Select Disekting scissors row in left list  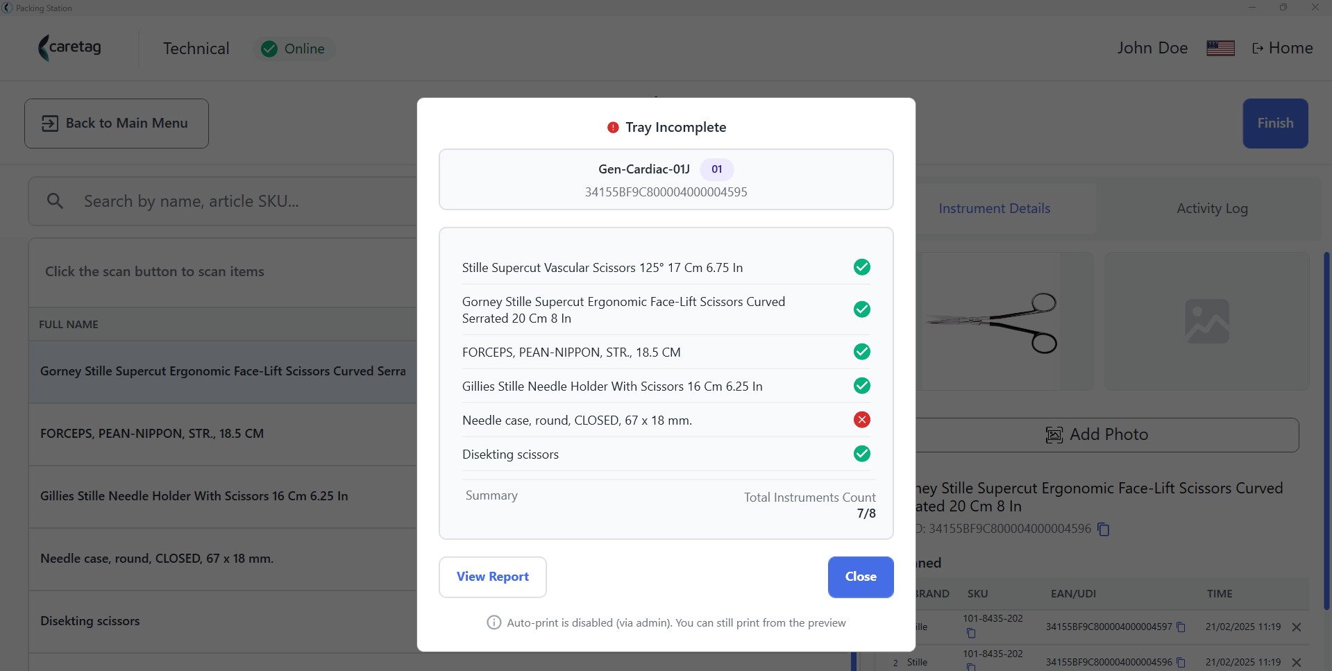(x=223, y=622)
